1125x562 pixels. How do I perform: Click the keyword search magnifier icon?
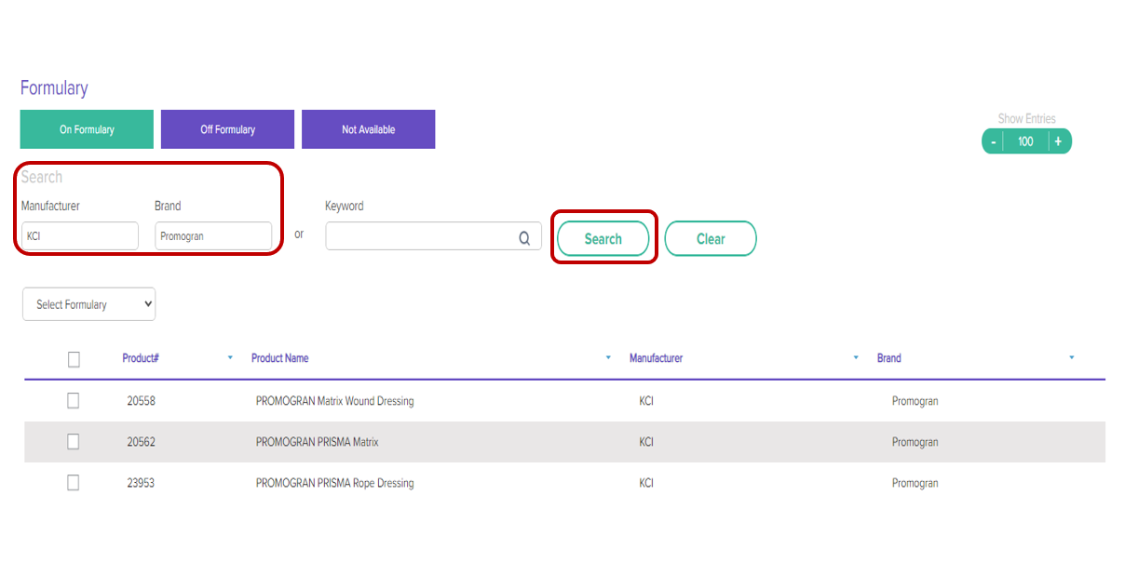click(525, 238)
